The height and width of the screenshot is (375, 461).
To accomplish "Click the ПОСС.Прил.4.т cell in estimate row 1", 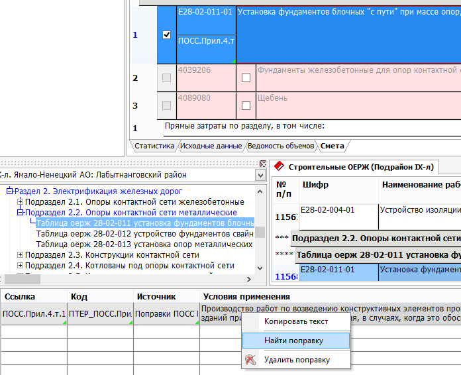I will (206, 49).
